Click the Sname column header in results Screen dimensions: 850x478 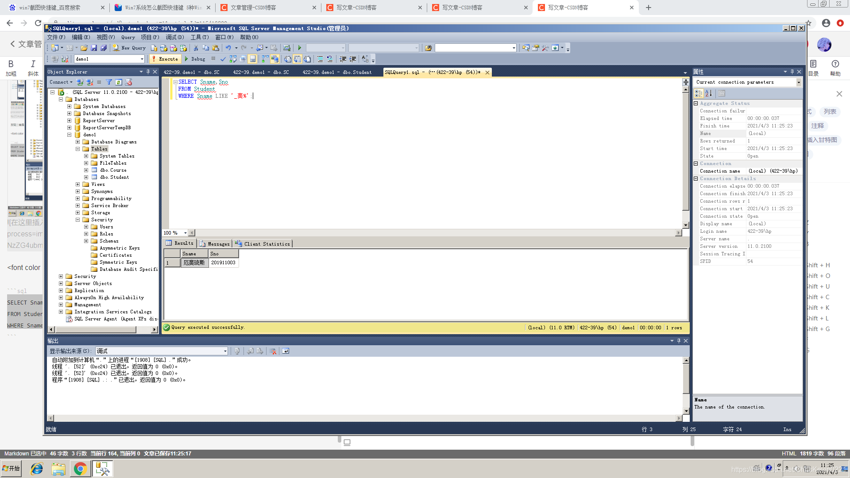(194, 254)
